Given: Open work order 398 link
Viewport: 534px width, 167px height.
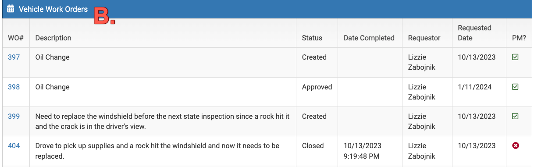Looking at the screenshot, I should point(14,87).
